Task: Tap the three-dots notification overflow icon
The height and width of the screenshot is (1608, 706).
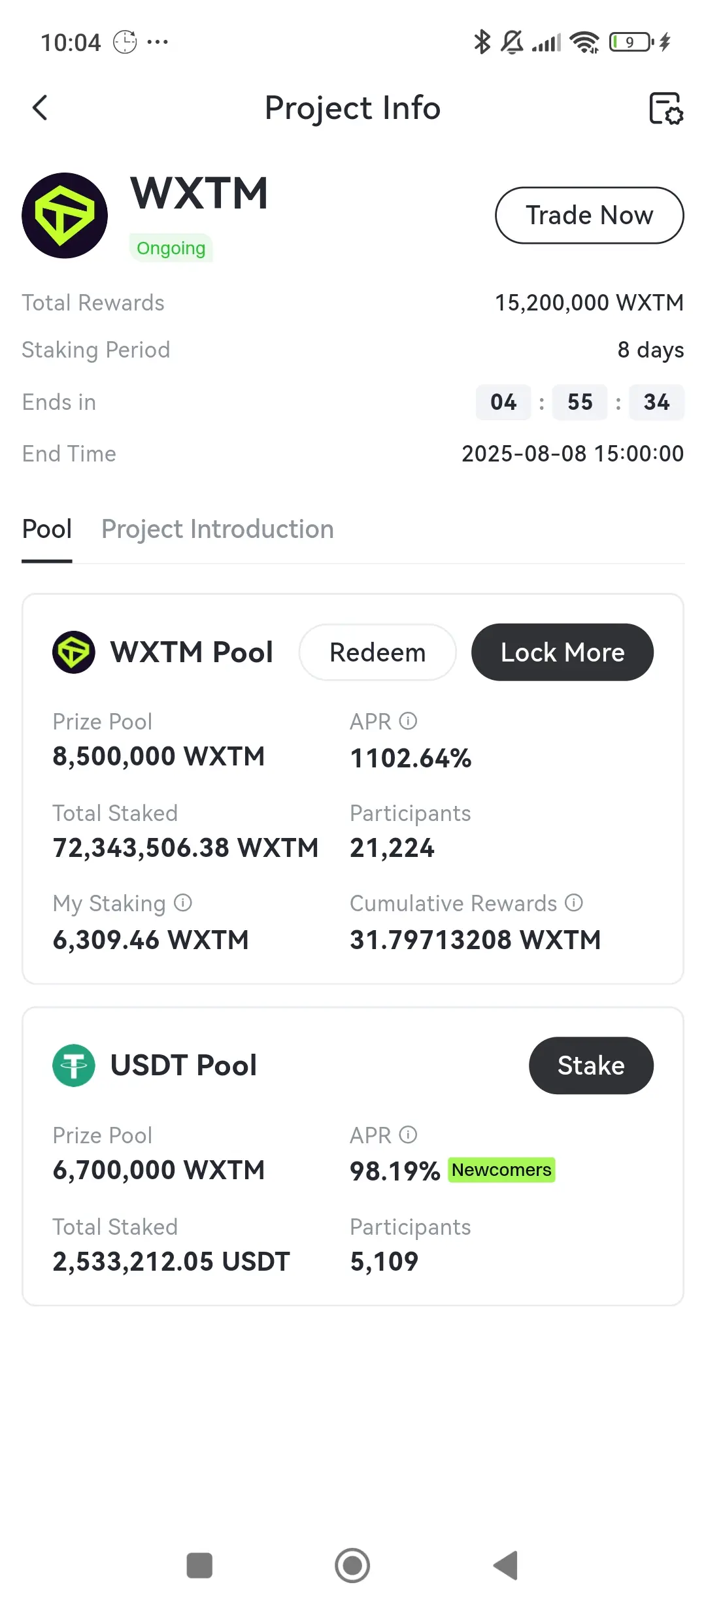Action: (x=158, y=42)
